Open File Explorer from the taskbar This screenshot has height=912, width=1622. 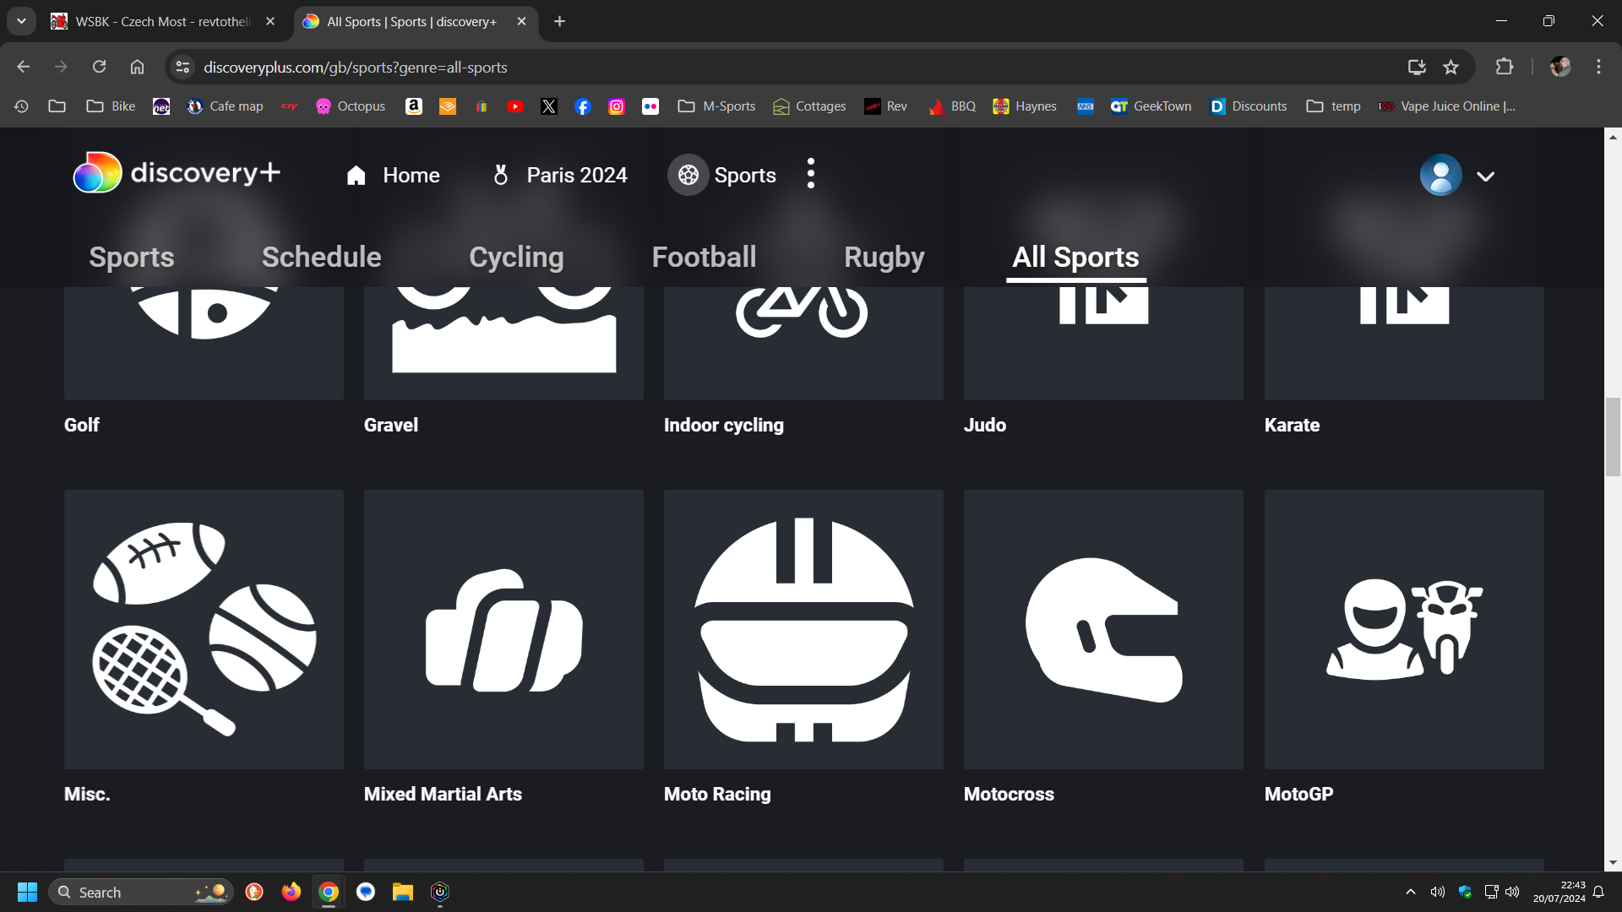coord(403,892)
